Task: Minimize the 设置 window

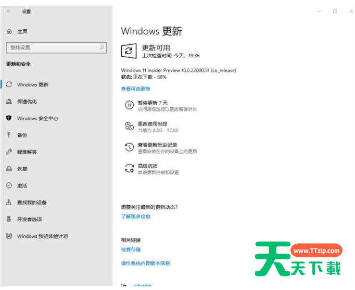Action: click(319, 11)
